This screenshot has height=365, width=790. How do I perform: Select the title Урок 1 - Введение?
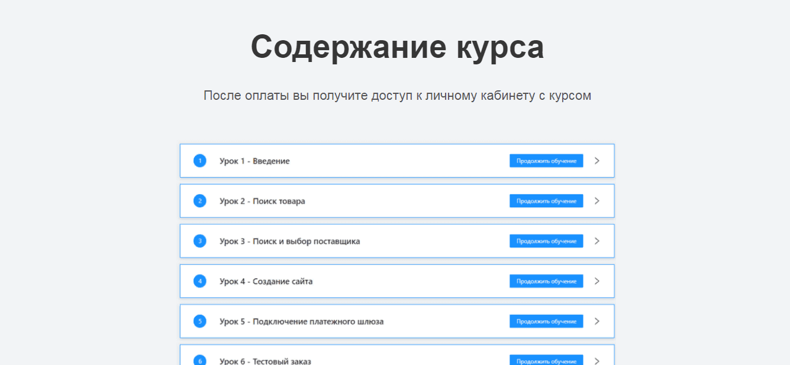[254, 161]
